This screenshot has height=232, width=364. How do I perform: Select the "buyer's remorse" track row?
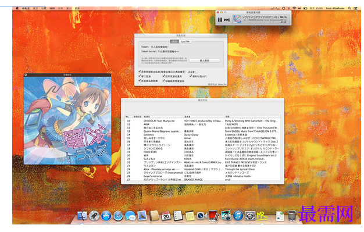[x=202, y=176]
